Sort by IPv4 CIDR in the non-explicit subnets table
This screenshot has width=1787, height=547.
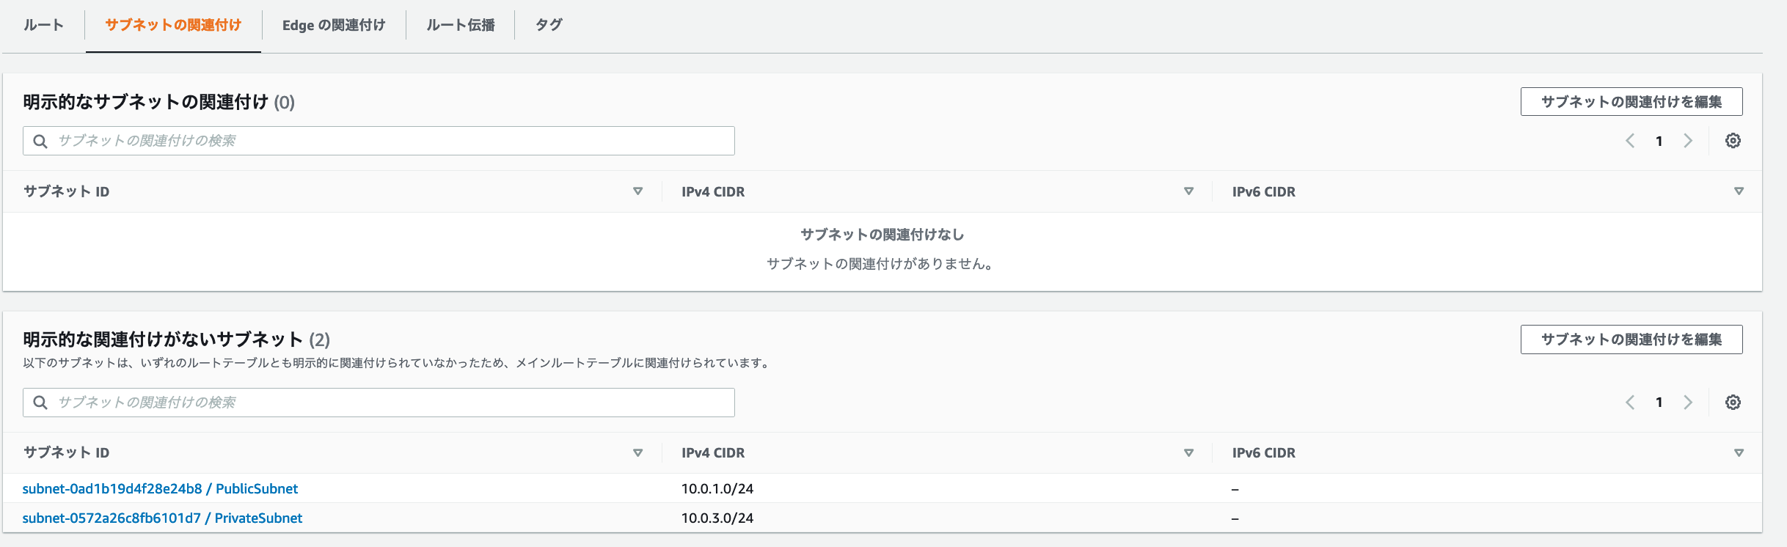[x=1188, y=453]
